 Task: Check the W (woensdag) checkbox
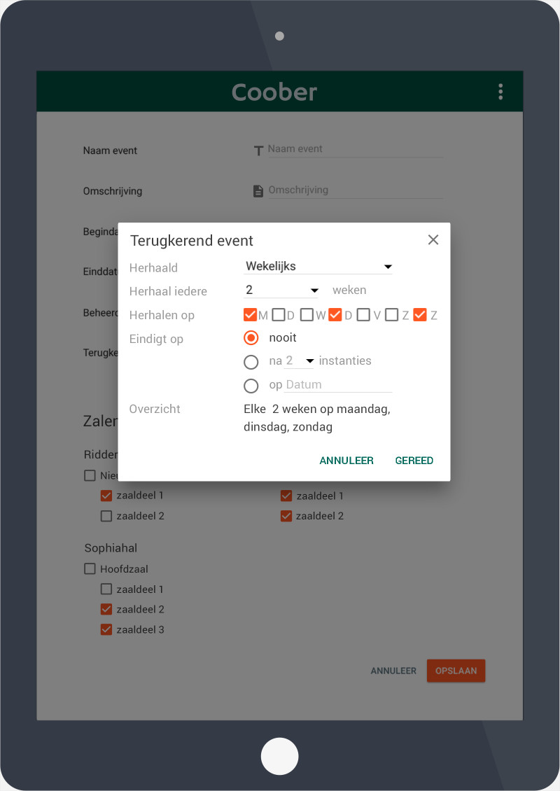click(x=307, y=315)
